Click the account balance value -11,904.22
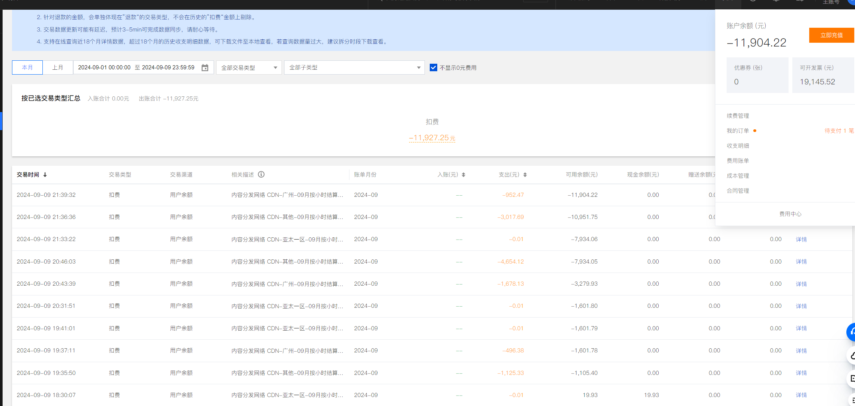 point(756,43)
